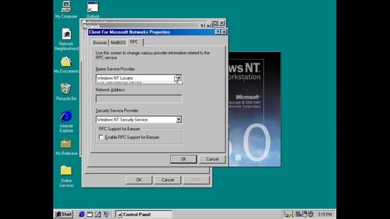Select the Recycle Bin icon
The height and width of the screenshot is (219, 390).
click(x=66, y=92)
